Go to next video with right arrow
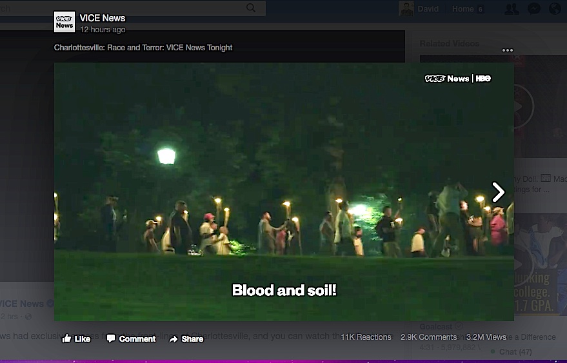Screen dimensions: 567x363 (x=498, y=192)
